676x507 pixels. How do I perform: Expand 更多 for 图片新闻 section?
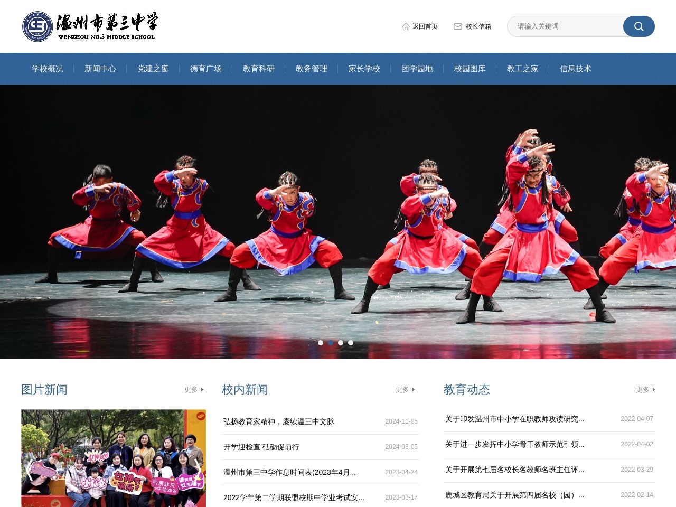click(194, 390)
